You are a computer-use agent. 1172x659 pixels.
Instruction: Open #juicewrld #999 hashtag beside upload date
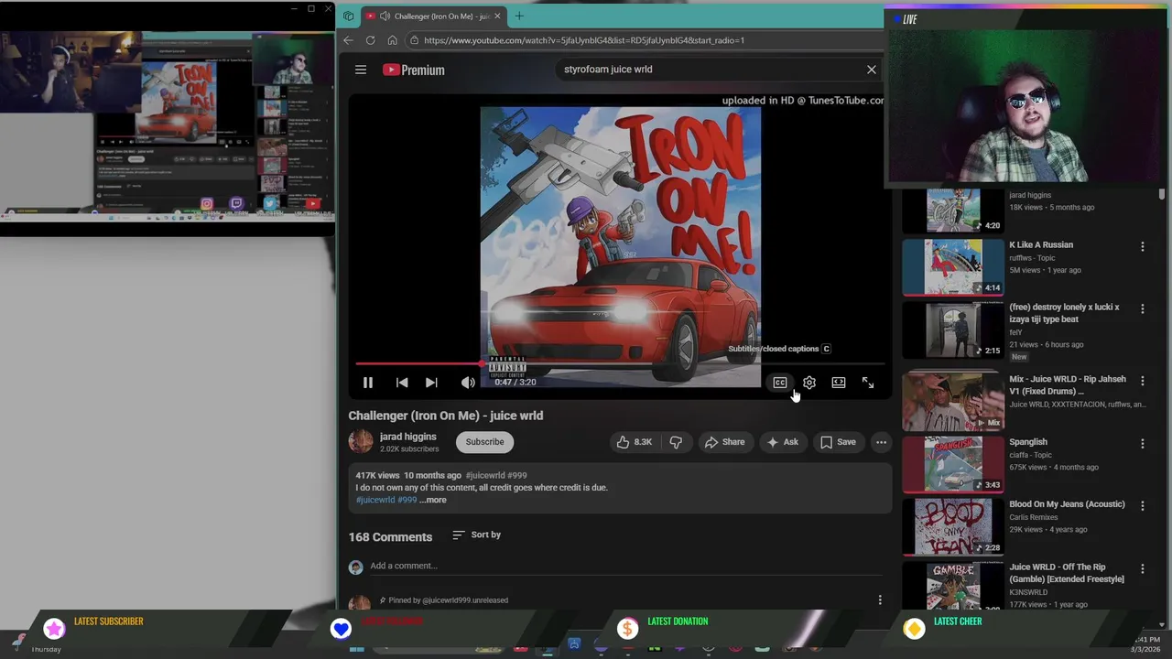click(496, 475)
